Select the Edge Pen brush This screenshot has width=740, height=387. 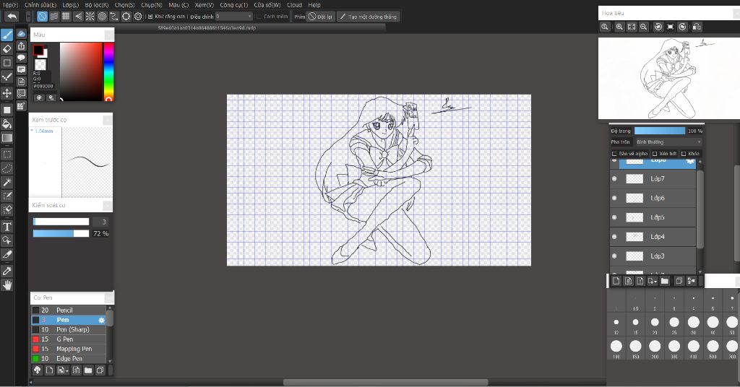pyautogui.click(x=69, y=359)
